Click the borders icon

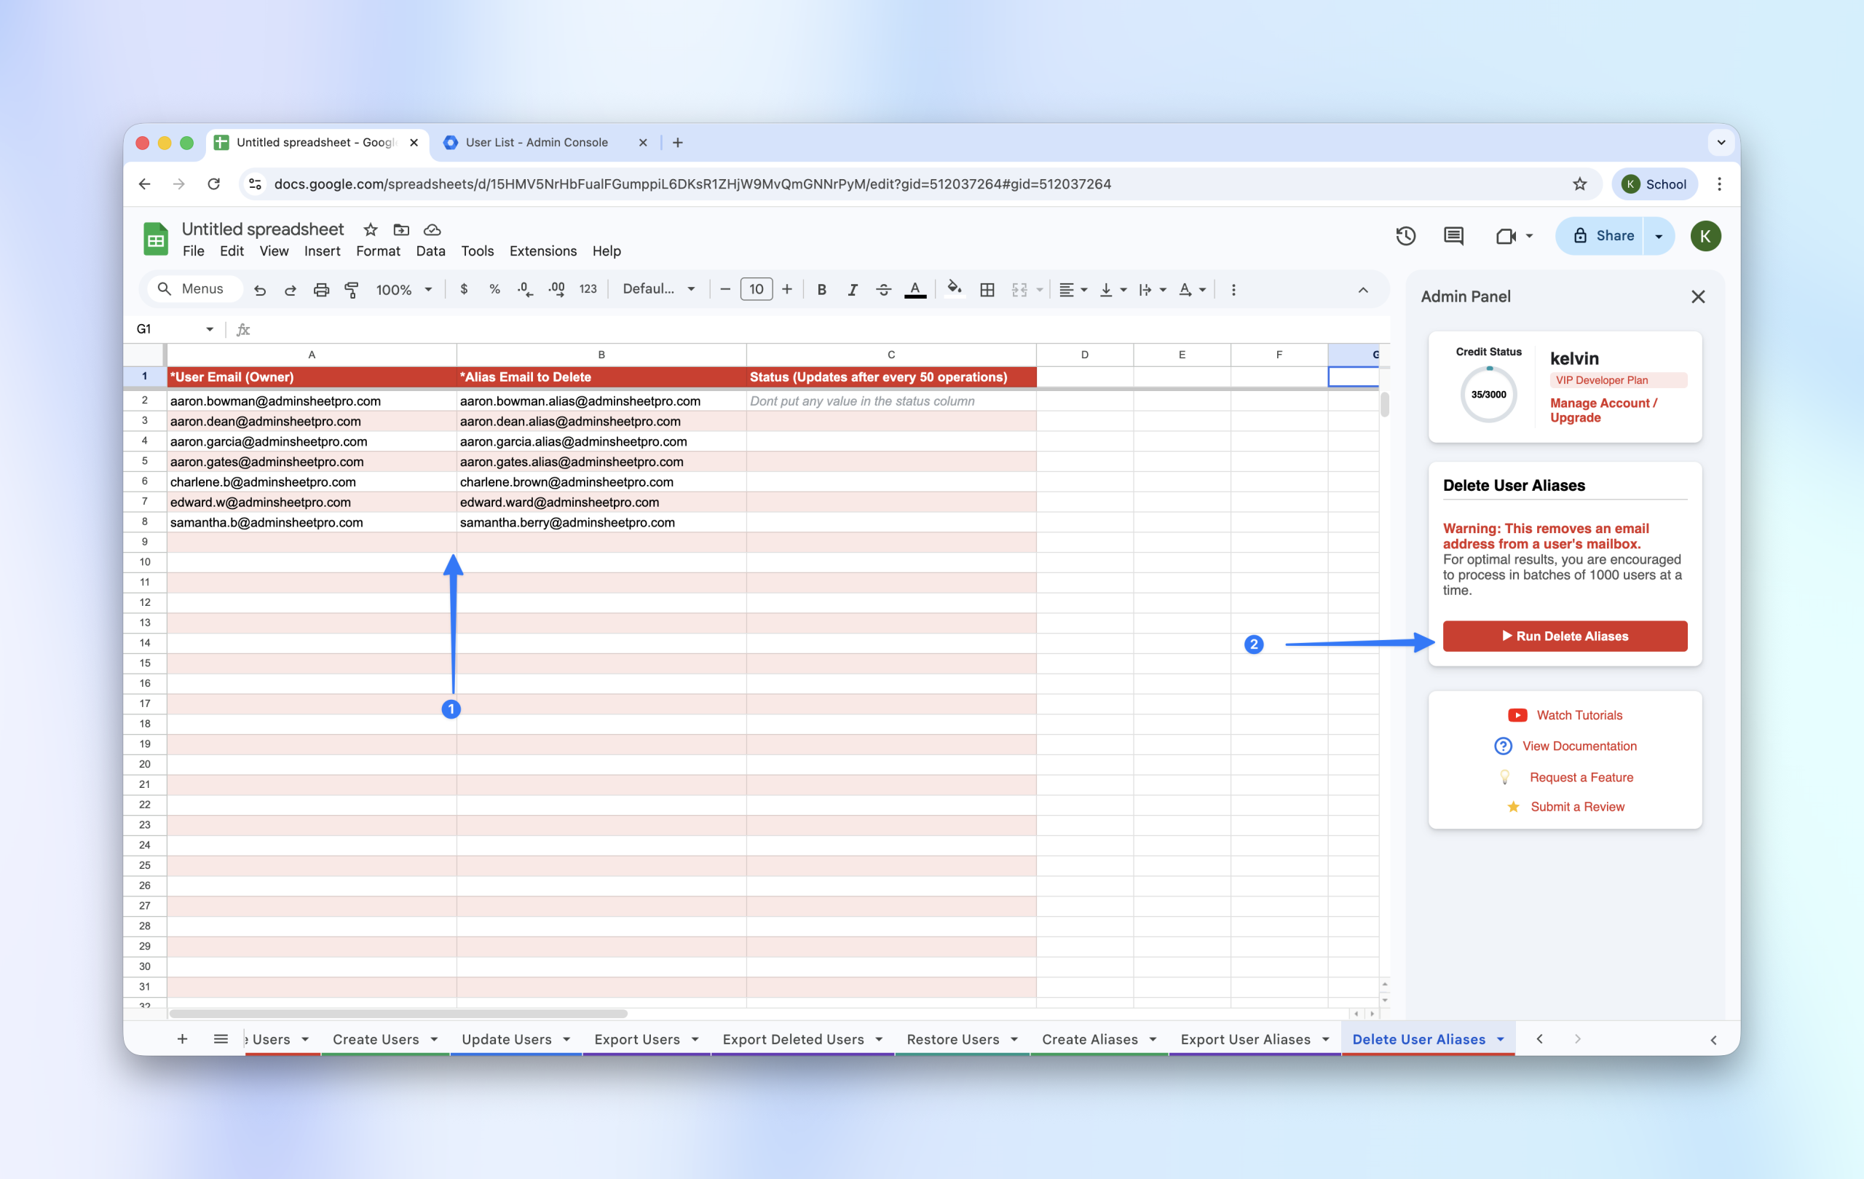coord(987,290)
